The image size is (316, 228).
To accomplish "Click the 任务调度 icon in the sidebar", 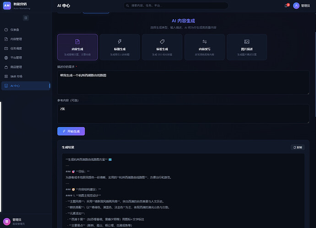I will (6, 48).
